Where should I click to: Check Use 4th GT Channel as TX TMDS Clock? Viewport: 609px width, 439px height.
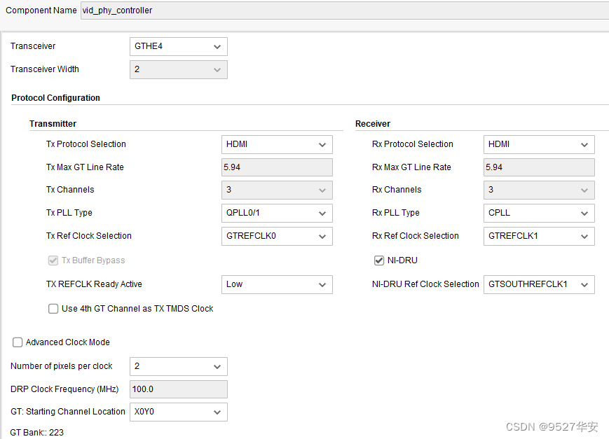pyautogui.click(x=53, y=309)
